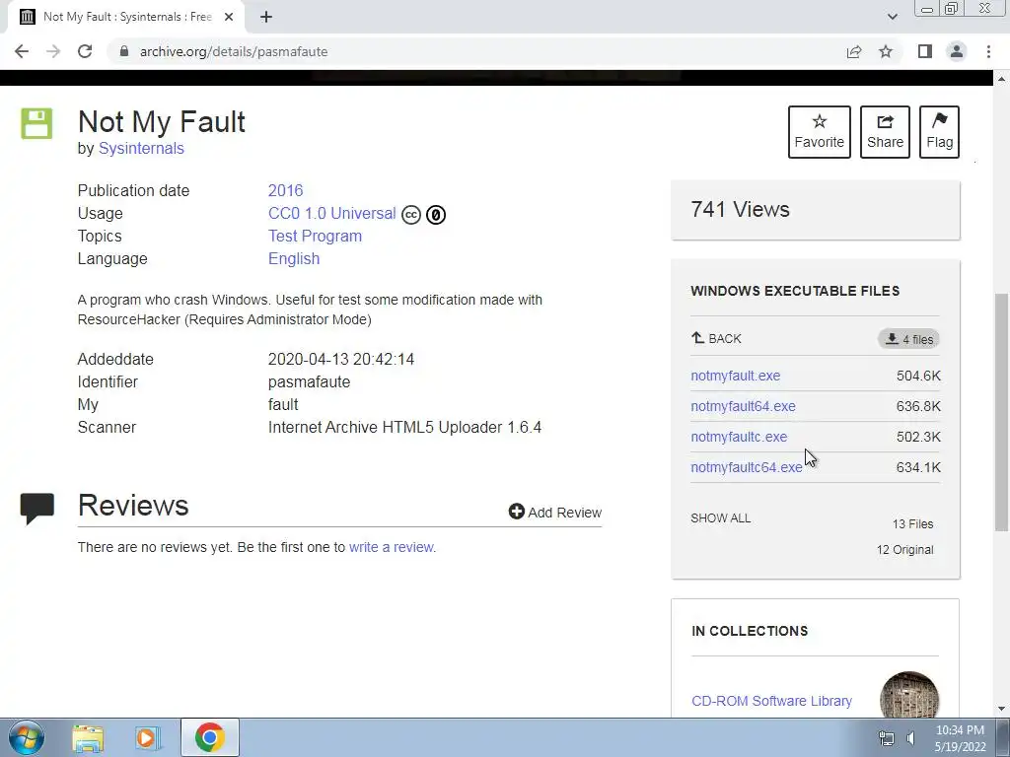Open the Sysinternals creator link
The image size is (1010, 757).
[141, 148]
